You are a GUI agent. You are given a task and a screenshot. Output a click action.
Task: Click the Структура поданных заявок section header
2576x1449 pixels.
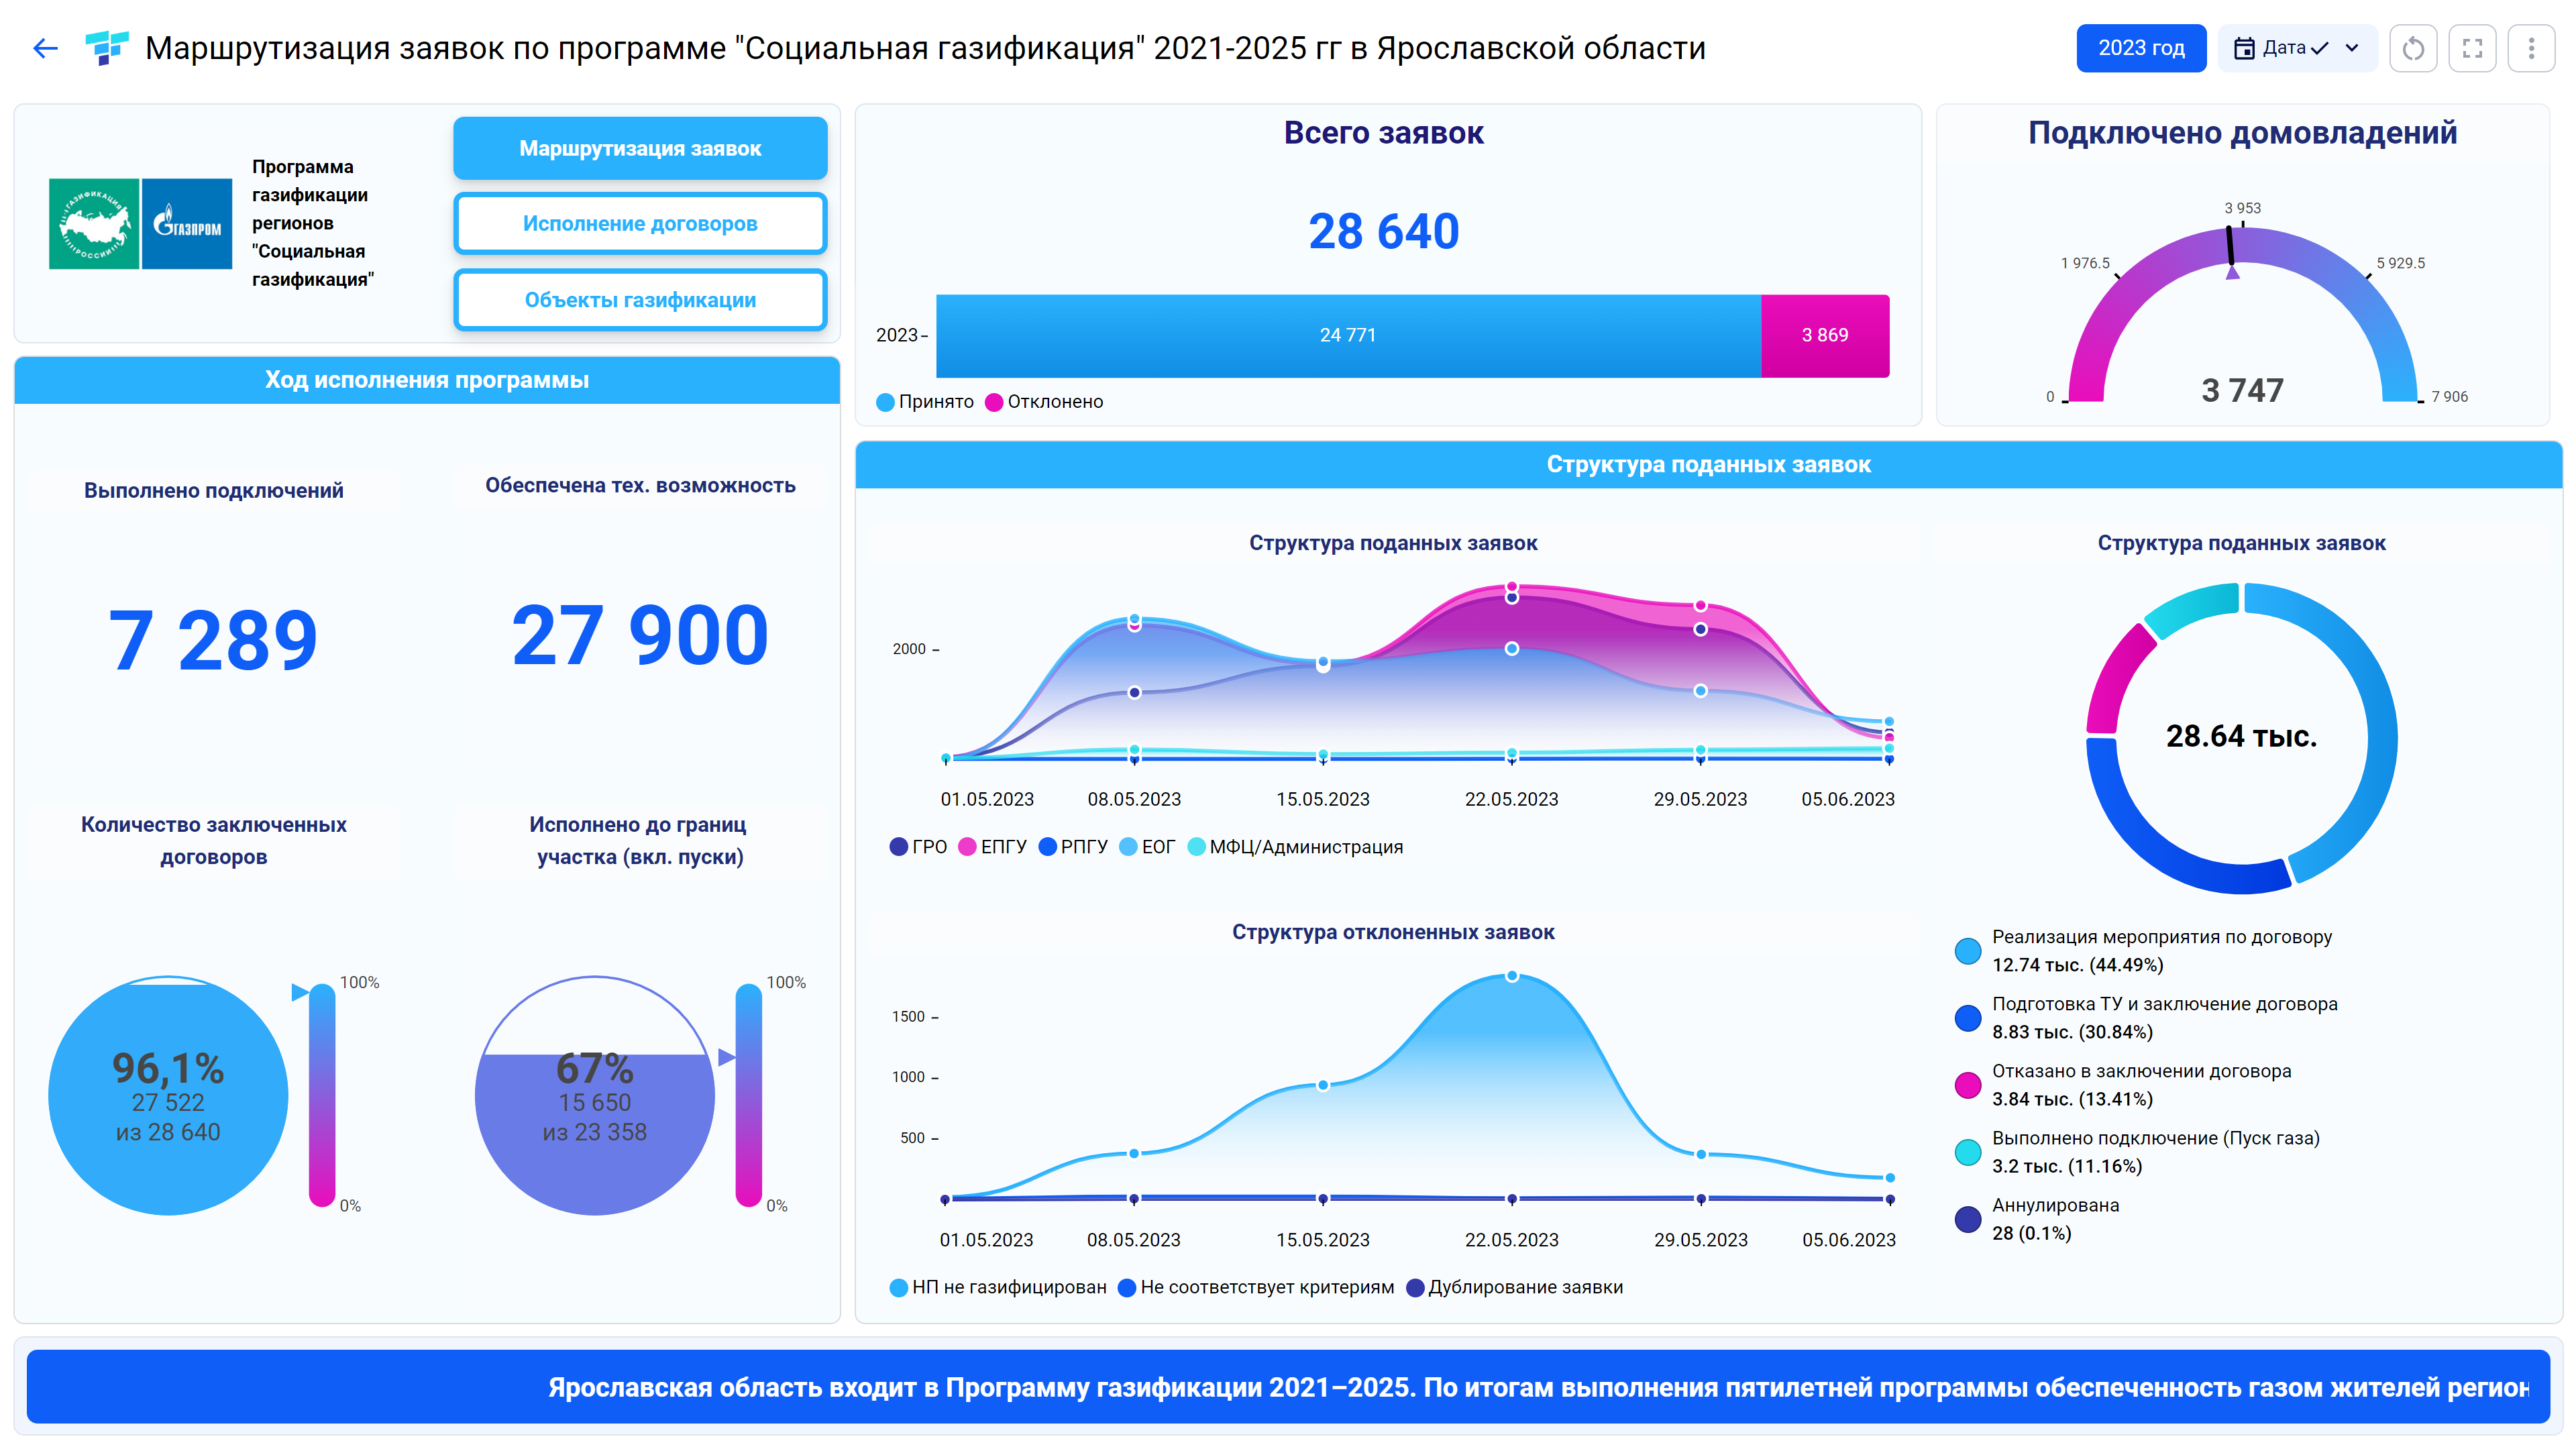(1708, 465)
